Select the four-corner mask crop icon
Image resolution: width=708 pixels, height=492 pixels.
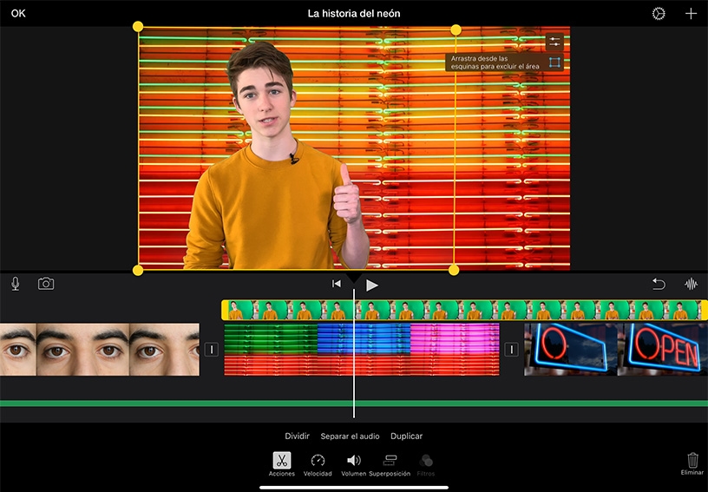(554, 62)
